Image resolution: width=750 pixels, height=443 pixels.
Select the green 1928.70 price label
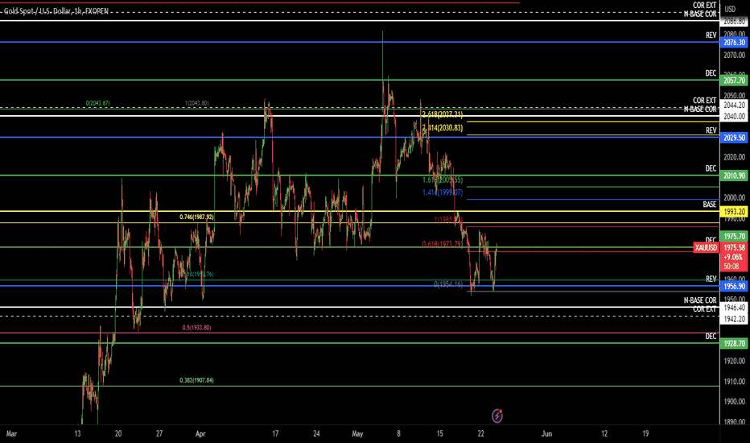[734, 344]
